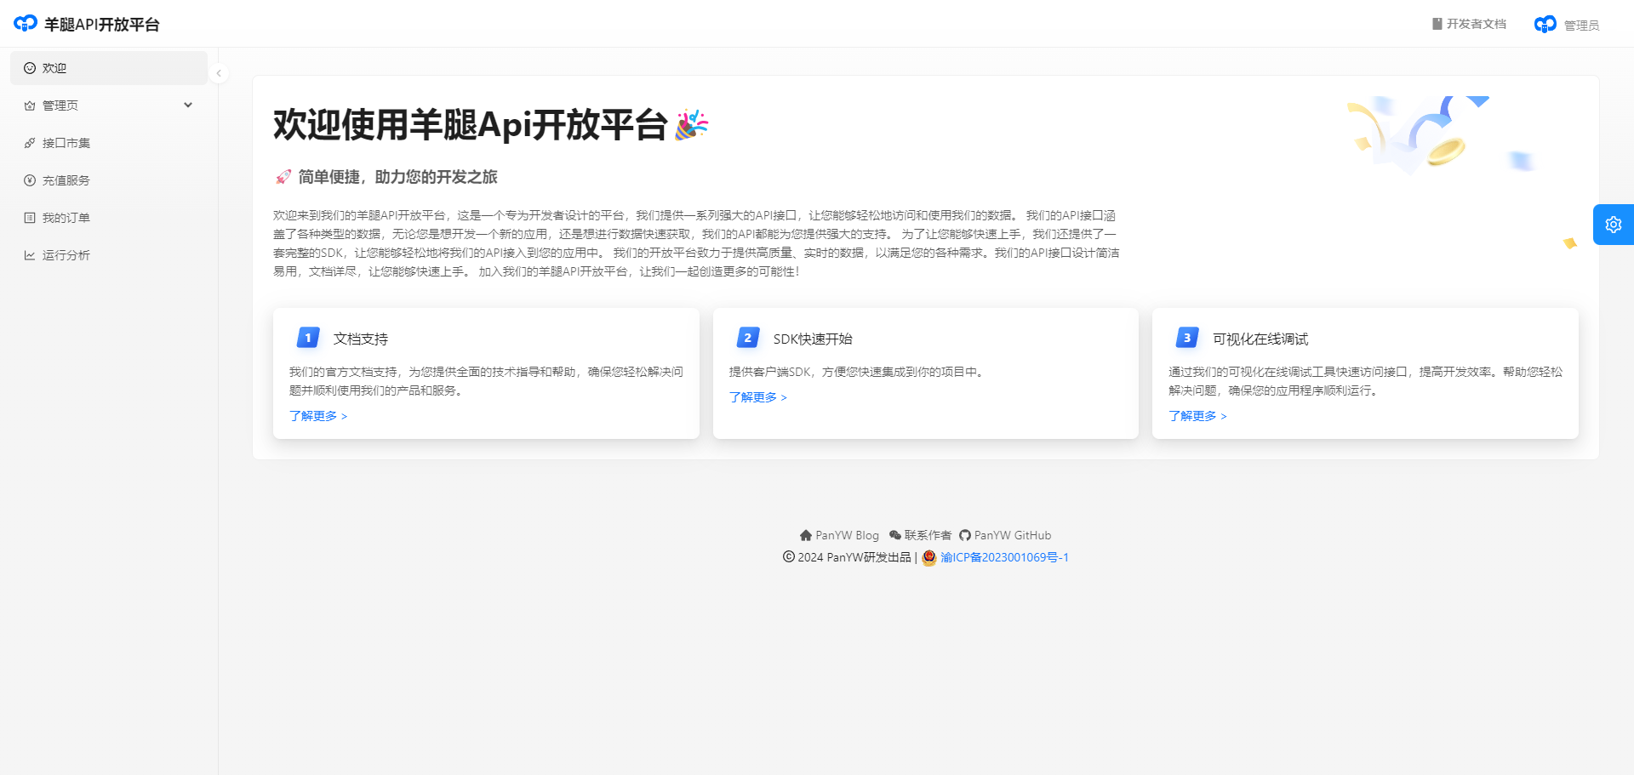
Task: Open the settings gear drawer
Action: point(1613,225)
